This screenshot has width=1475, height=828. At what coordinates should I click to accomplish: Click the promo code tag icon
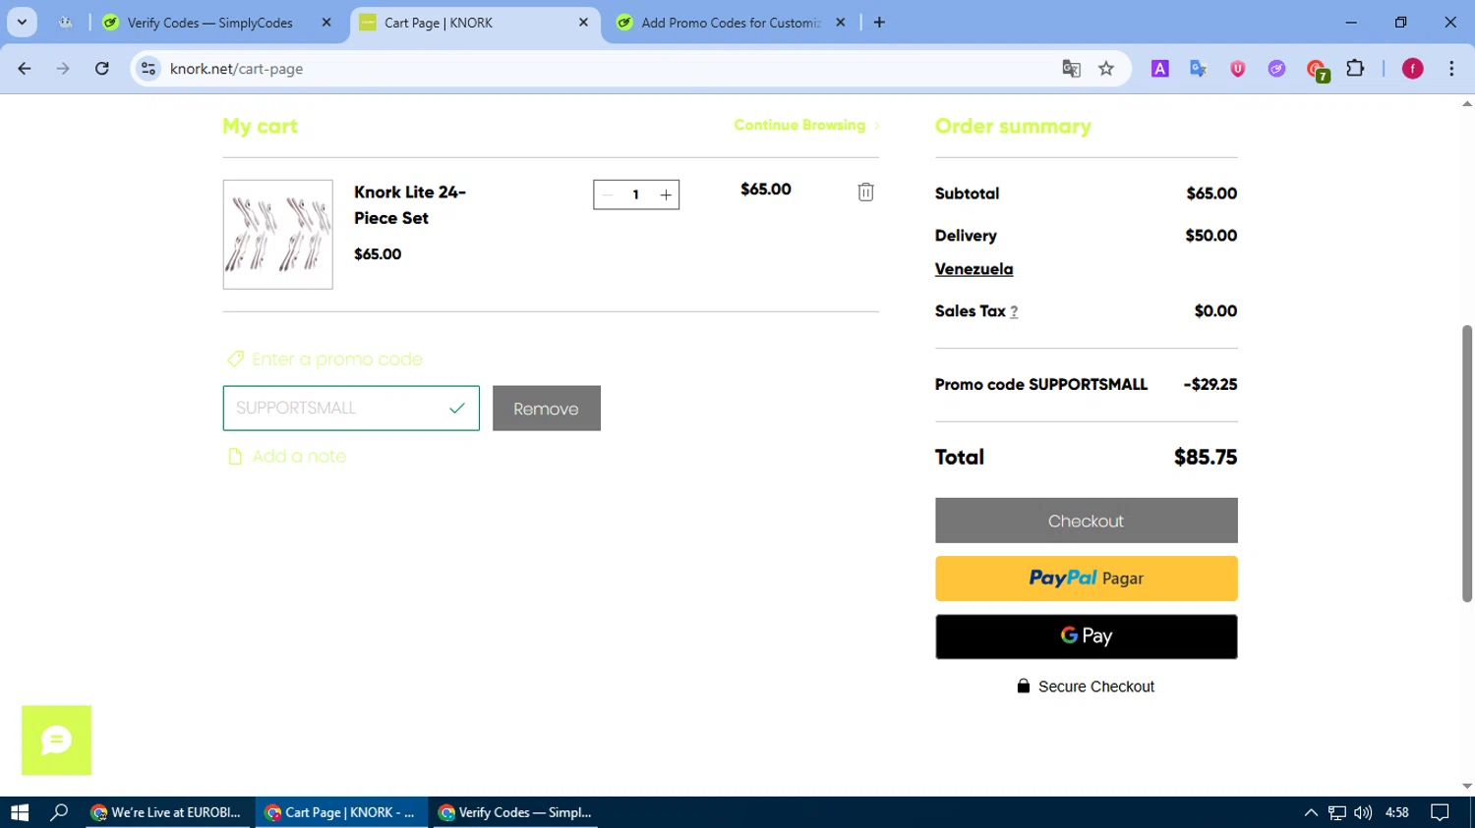coord(235,359)
